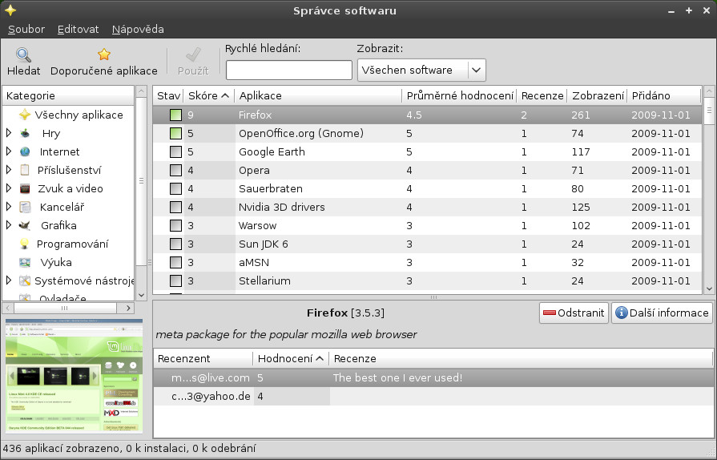
Task: Click the Internet globe icon
Action: click(25, 151)
